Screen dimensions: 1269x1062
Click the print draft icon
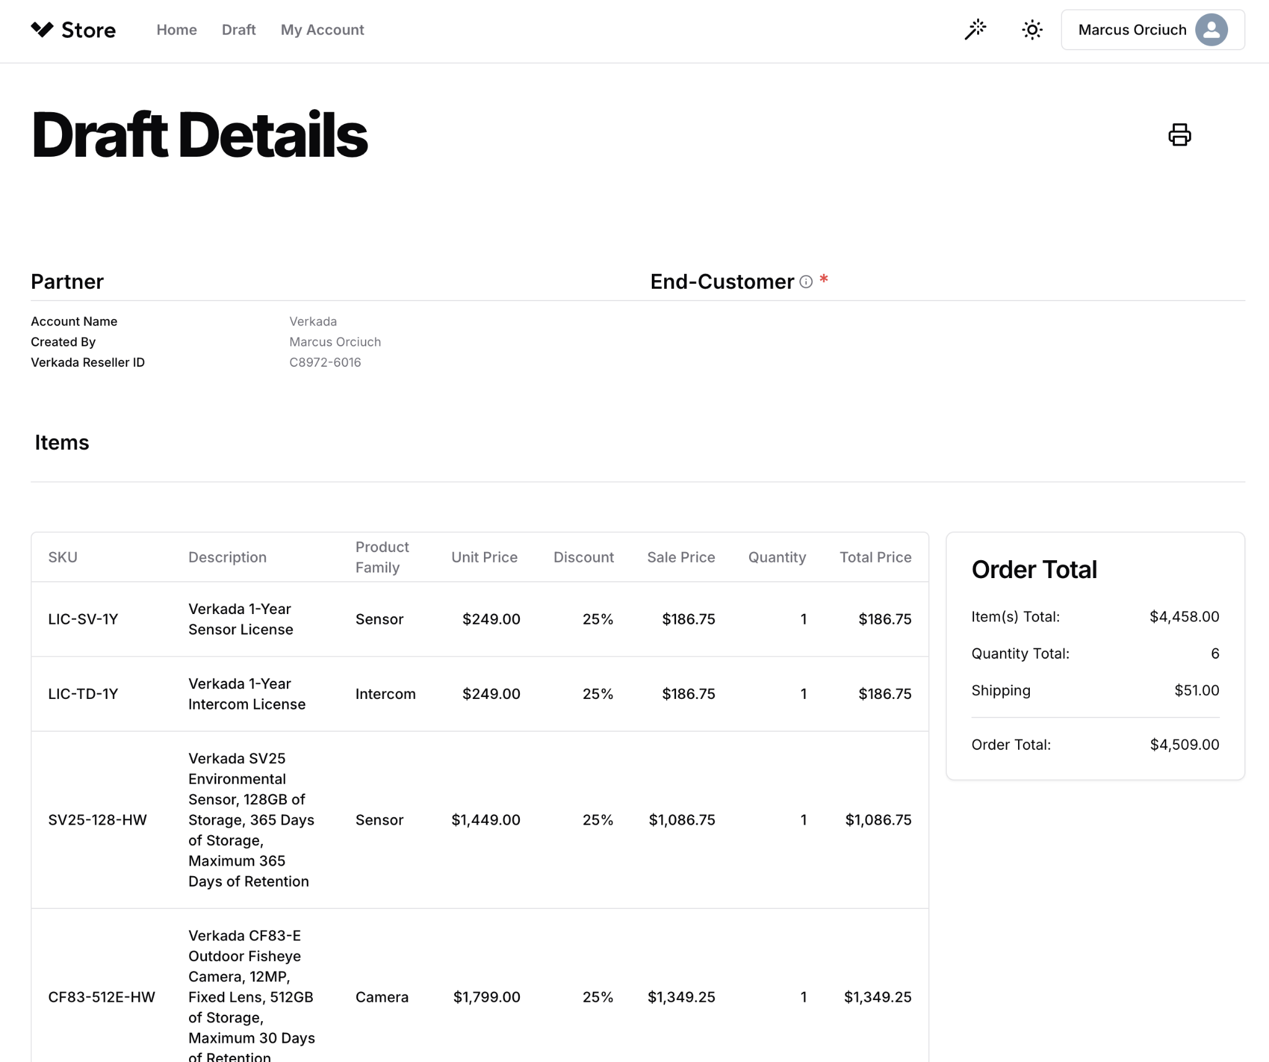tap(1179, 134)
